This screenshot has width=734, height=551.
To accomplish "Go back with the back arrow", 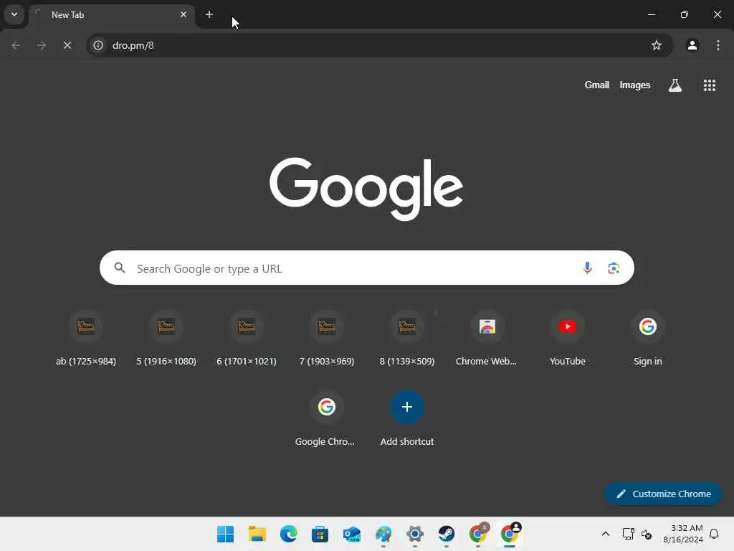I will [16, 45].
